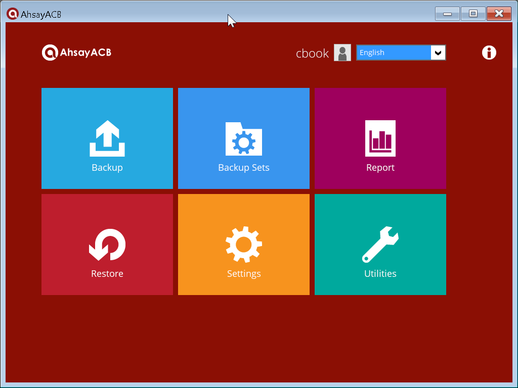Click the Utilities wrench icon
The width and height of the screenshot is (518, 388).
coord(380,245)
